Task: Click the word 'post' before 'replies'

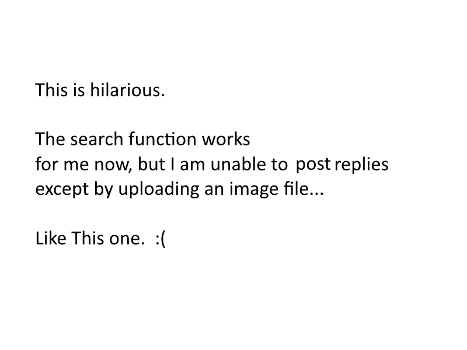Action: pos(313,164)
